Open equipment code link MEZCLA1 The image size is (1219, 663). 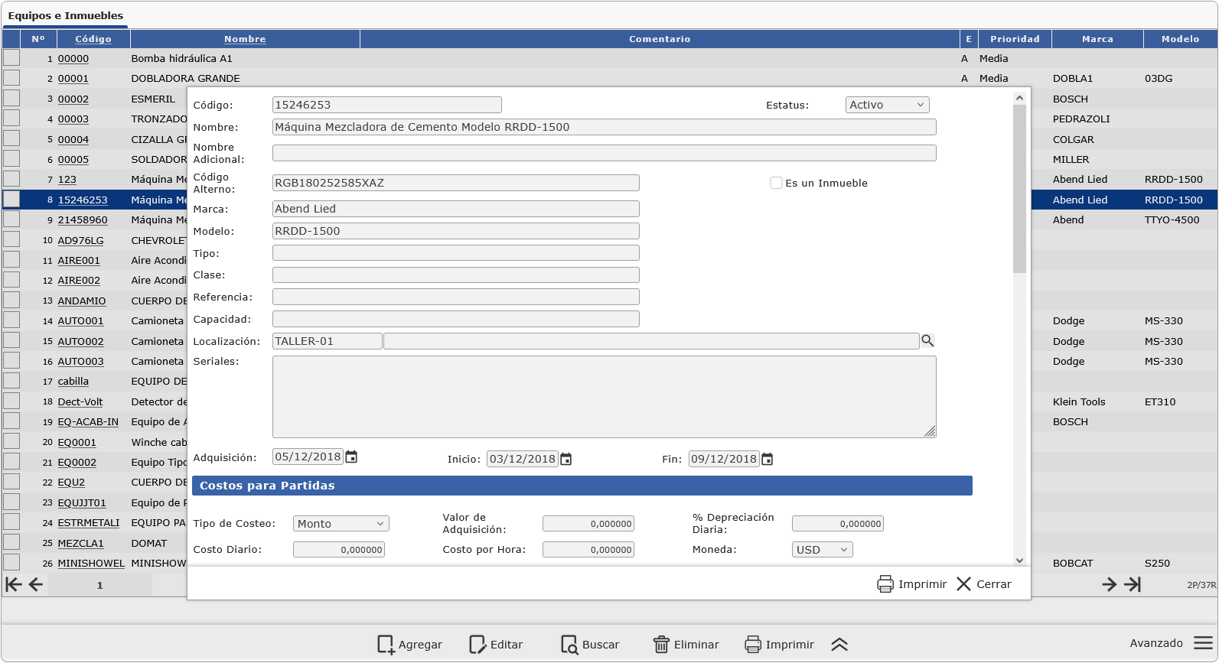(x=80, y=543)
